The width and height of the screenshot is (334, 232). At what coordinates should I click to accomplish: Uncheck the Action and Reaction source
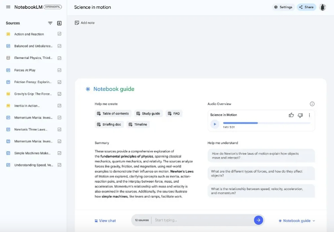[60, 34]
